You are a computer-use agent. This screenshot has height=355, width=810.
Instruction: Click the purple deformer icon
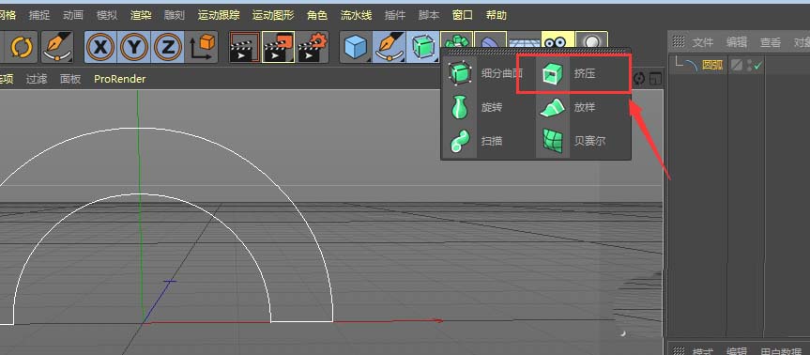pyautogui.click(x=490, y=40)
